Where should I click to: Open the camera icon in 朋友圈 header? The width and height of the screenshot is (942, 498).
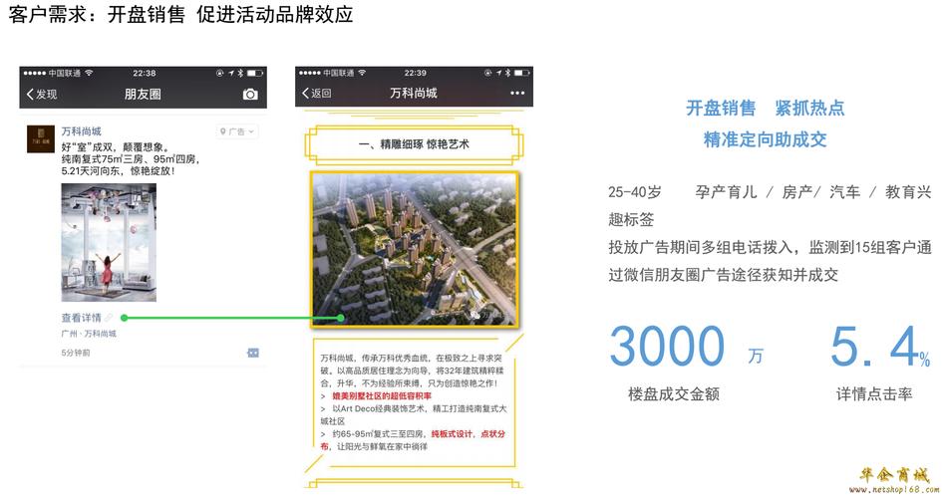(x=250, y=95)
